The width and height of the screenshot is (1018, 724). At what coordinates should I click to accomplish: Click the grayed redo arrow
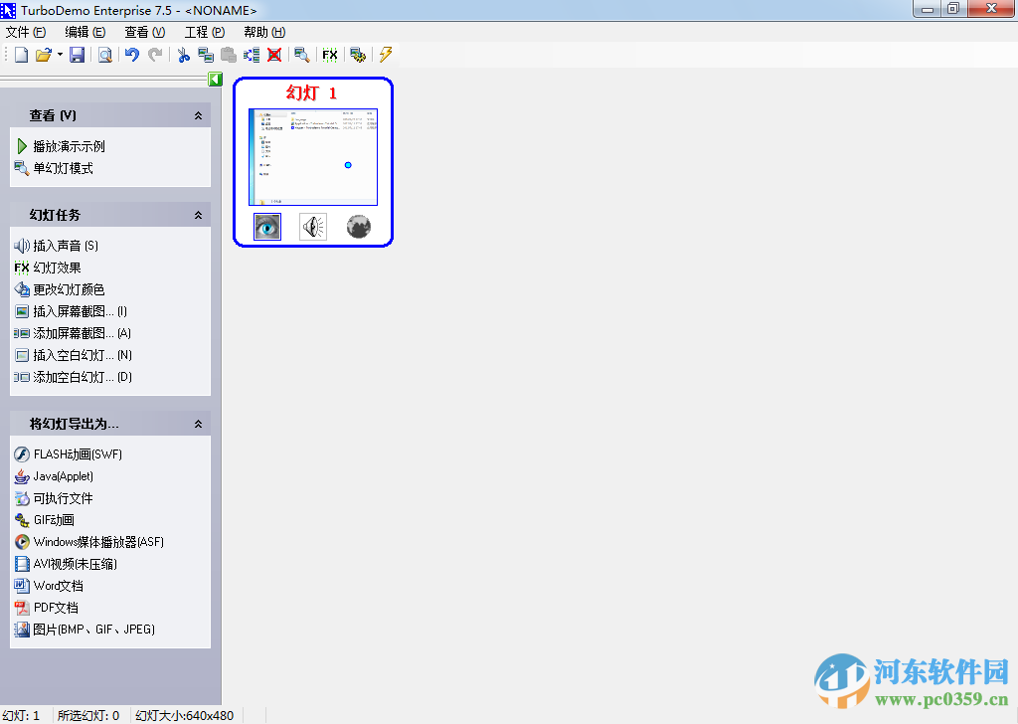tap(155, 55)
